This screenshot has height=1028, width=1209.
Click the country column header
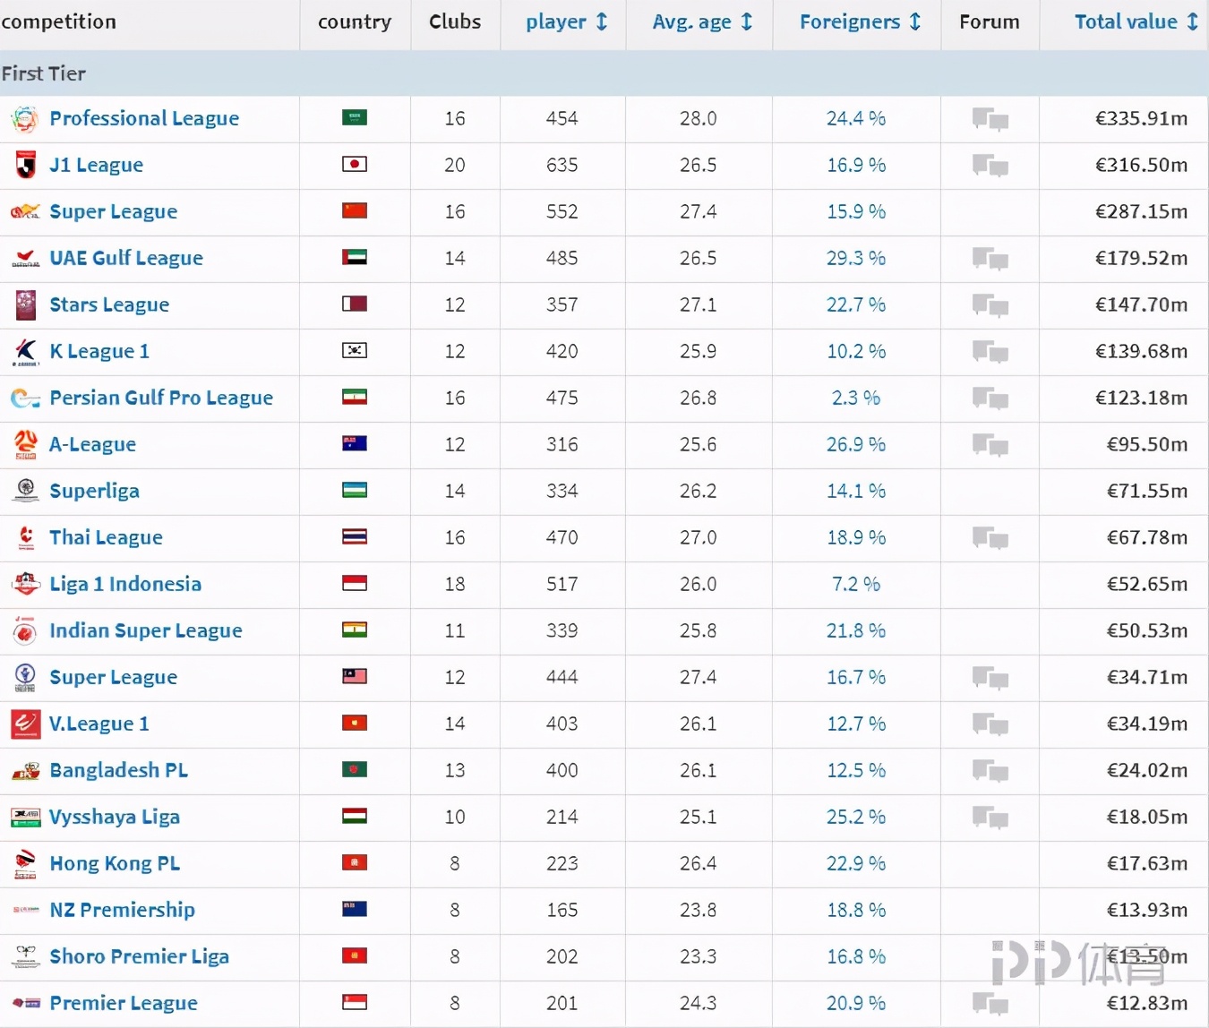tap(355, 21)
